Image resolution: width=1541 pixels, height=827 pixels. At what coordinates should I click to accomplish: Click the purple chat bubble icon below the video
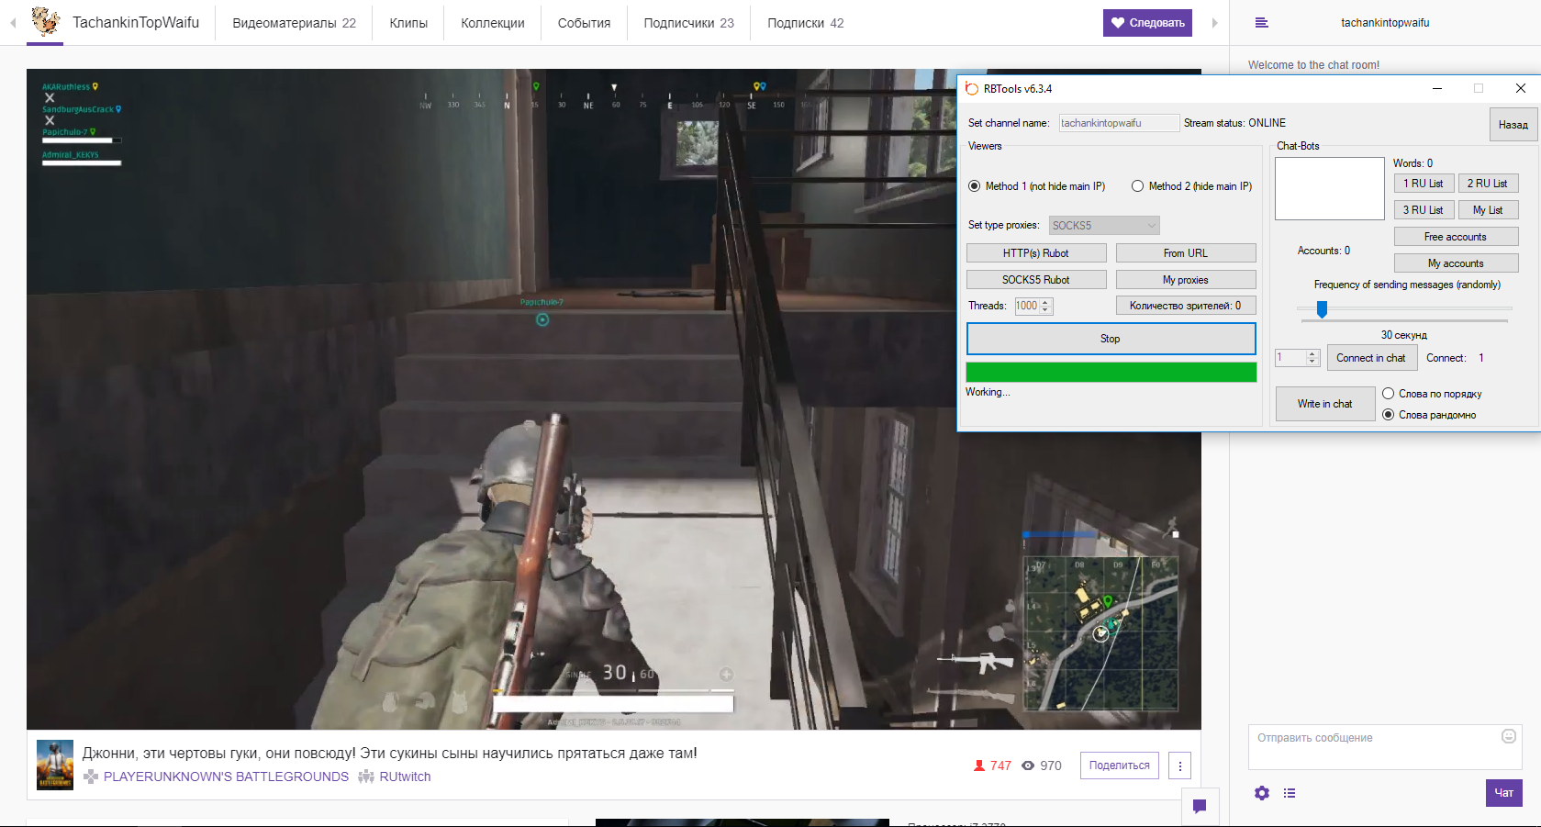pyautogui.click(x=1199, y=806)
